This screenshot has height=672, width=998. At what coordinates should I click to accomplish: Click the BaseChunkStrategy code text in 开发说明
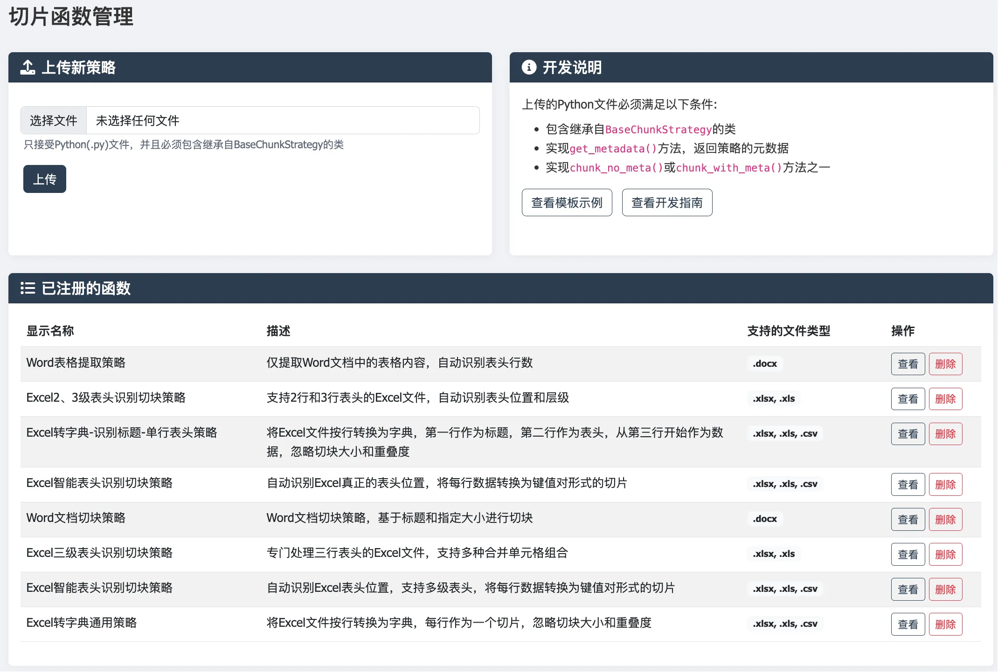pos(658,130)
